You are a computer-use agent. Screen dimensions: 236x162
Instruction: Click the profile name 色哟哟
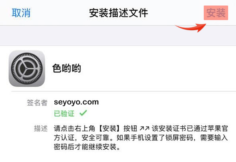click(x=66, y=68)
